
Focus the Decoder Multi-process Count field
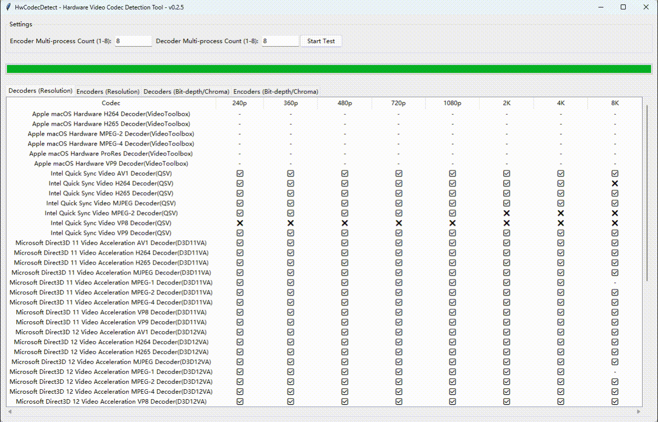(x=280, y=41)
